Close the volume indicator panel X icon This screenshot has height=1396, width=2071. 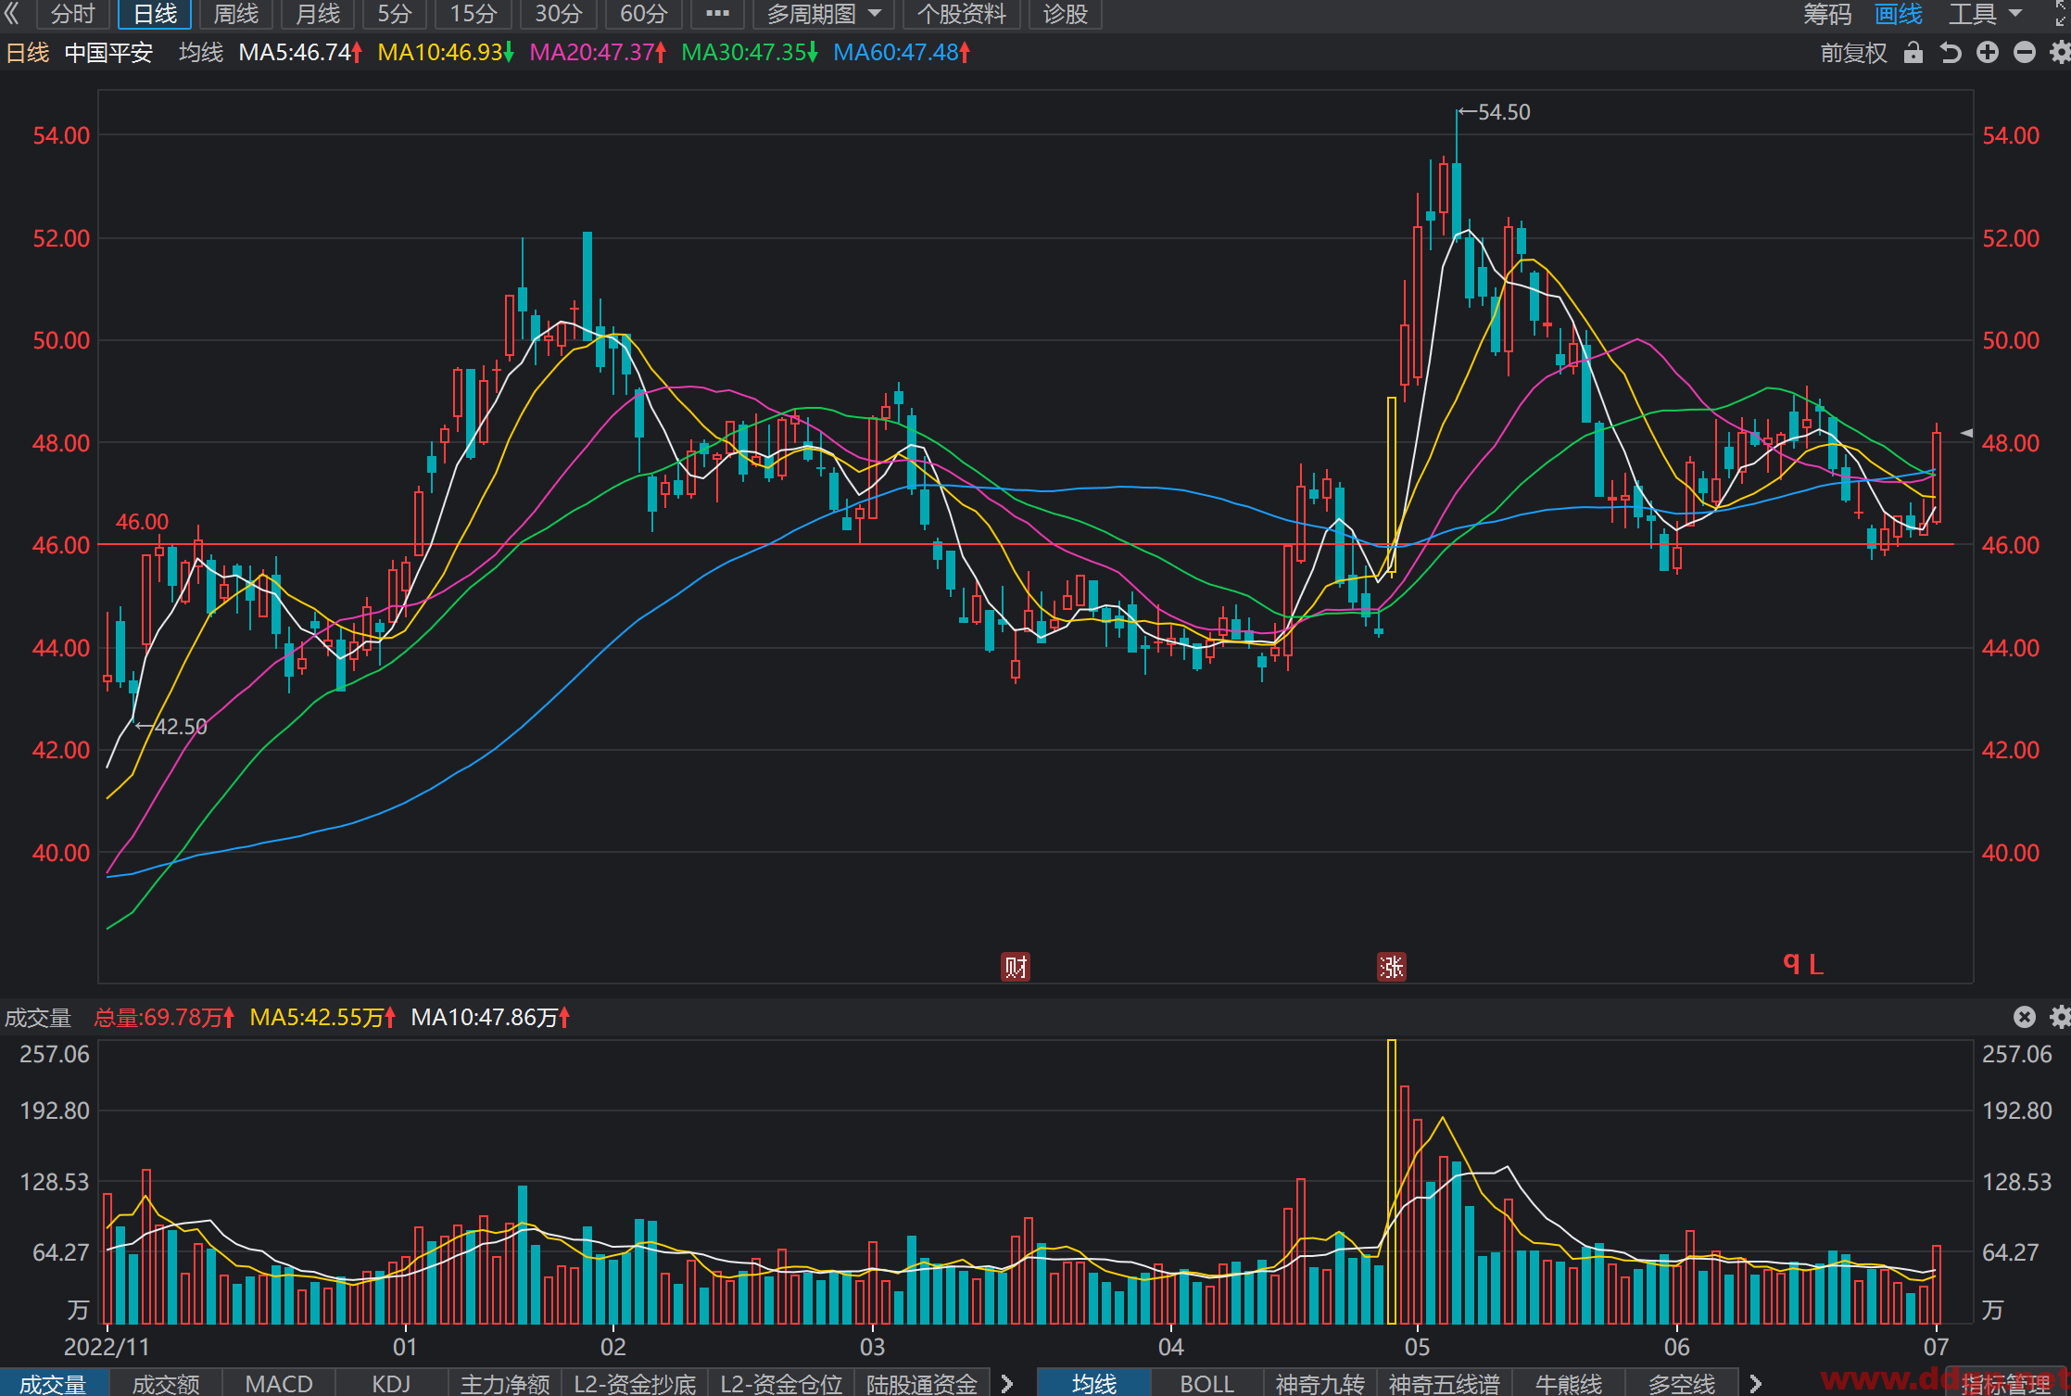point(2025,1017)
